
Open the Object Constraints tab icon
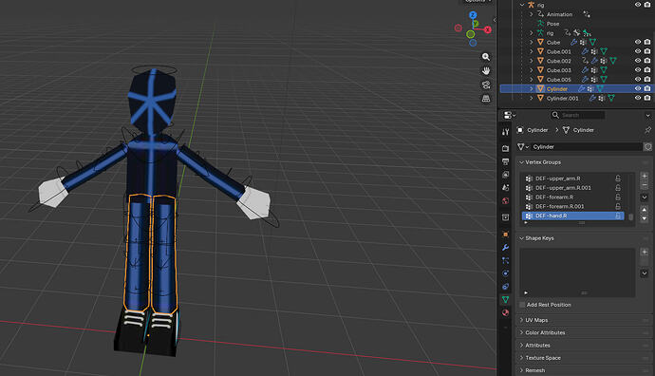505,287
